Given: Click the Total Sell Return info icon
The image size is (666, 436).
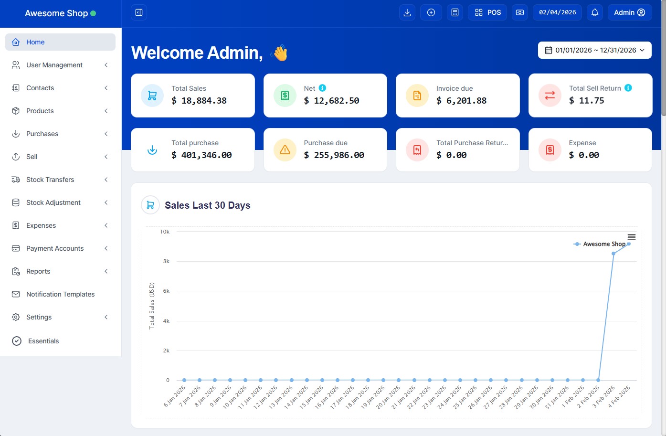Looking at the screenshot, I should tap(628, 88).
